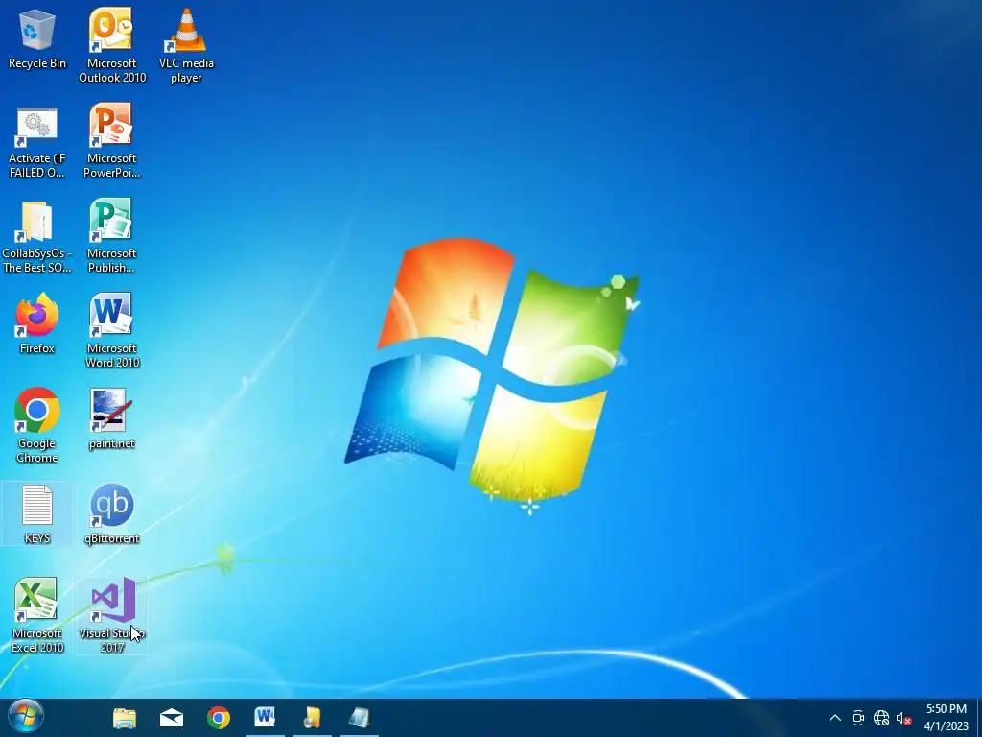Image resolution: width=982 pixels, height=737 pixels.
Task: Select the Microsoft Outlook 2010 shortcut
Action: pos(112,45)
